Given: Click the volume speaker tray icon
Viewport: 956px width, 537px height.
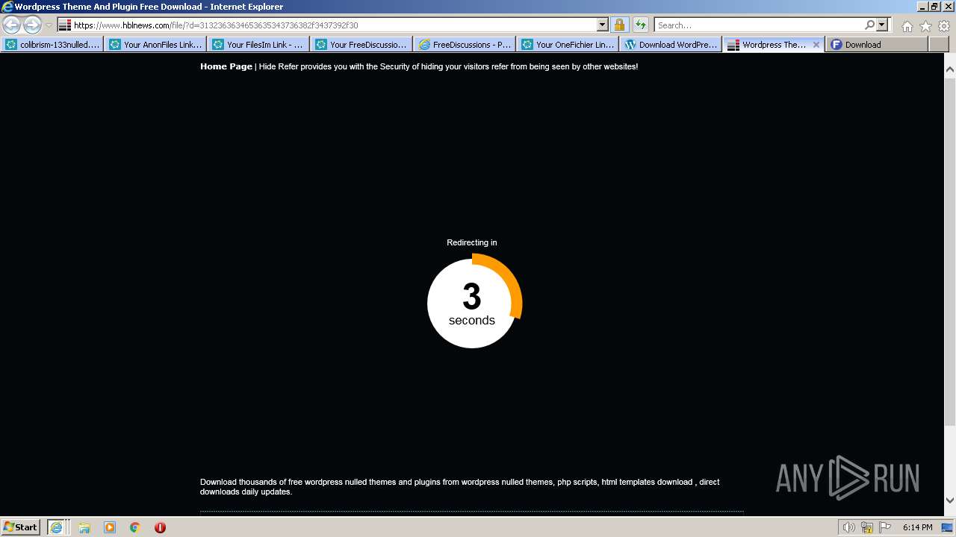Looking at the screenshot, I should pyautogui.click(x=849, y=527).
